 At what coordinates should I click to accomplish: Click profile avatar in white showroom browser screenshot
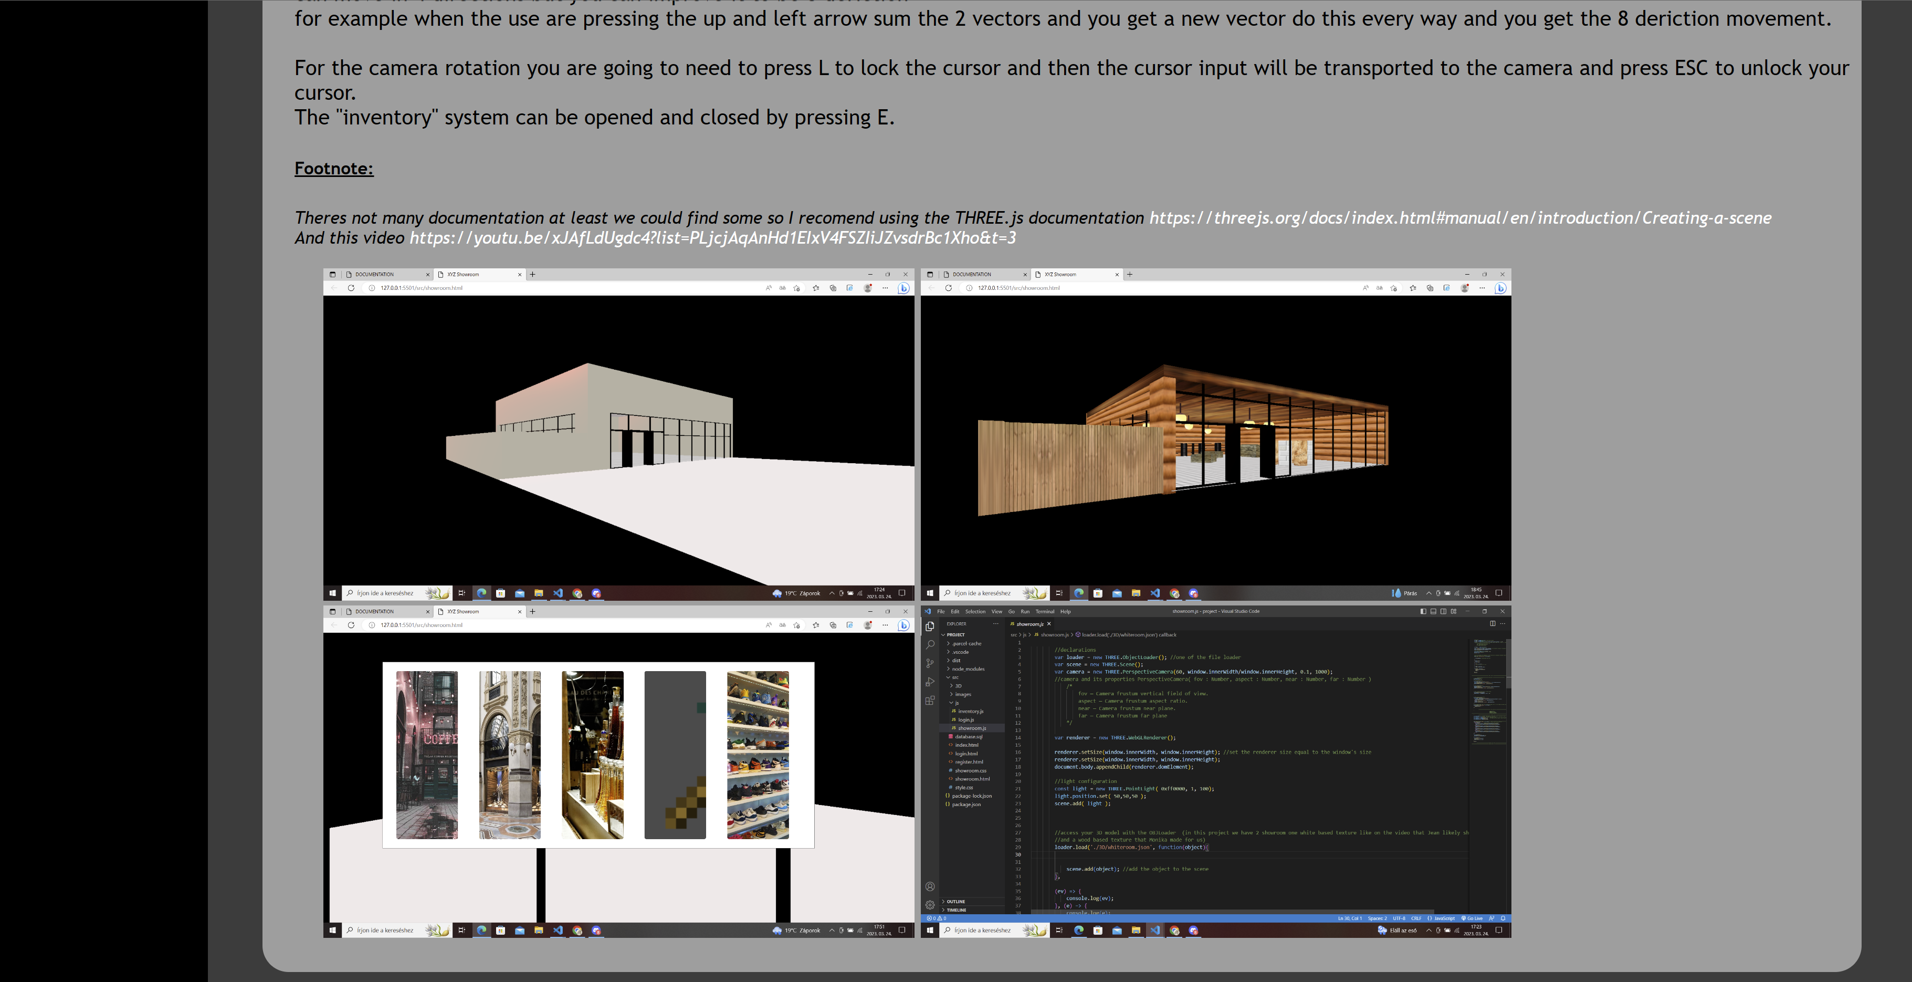click(x=868, y=288)
